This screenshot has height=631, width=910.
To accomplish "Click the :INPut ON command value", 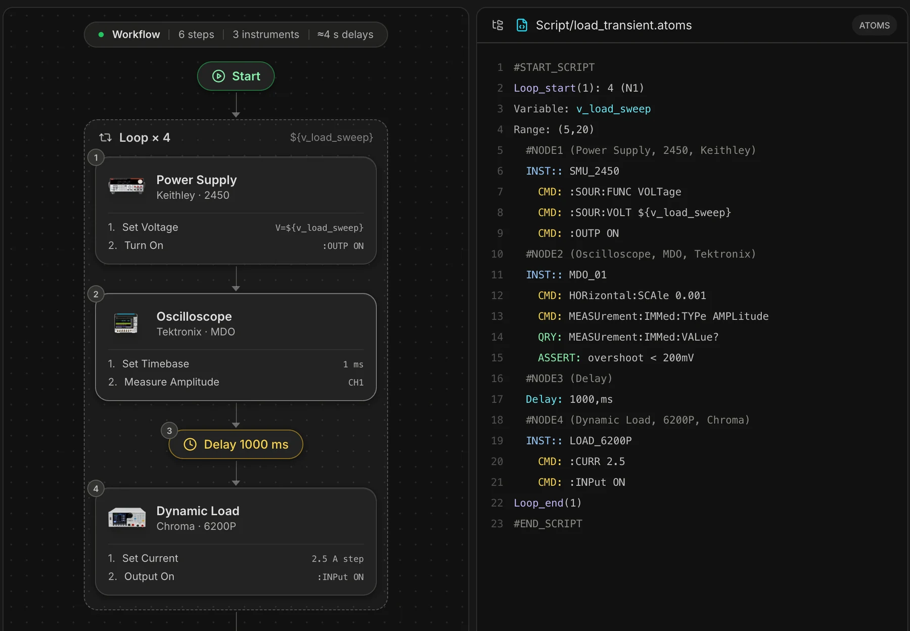I will point(340,577).
